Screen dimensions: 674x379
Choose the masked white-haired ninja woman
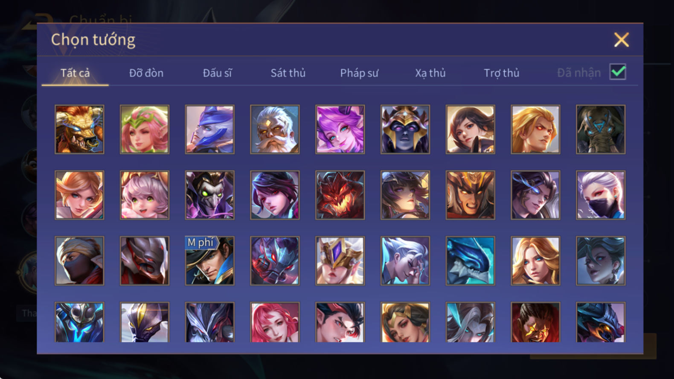point(601,195)
